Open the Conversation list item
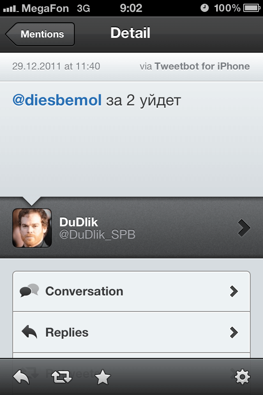Viewport: 263px width, 395px height. [131, 291]
